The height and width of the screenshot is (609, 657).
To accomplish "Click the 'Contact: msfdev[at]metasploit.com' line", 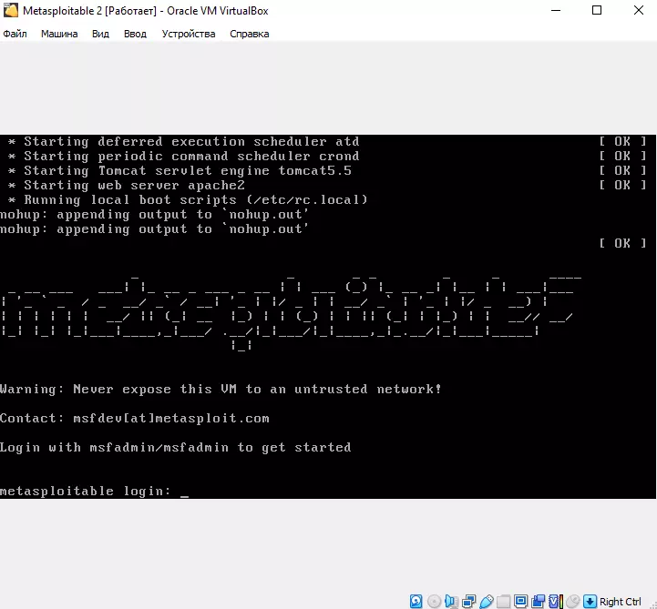I will click(135, 418).
